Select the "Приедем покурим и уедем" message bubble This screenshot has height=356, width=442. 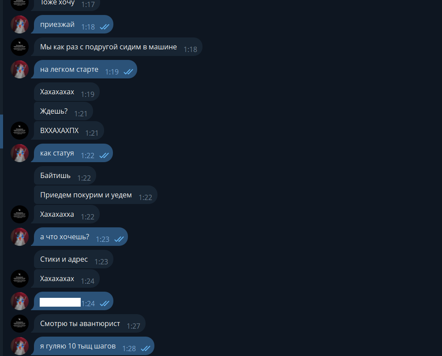(96, 195)
